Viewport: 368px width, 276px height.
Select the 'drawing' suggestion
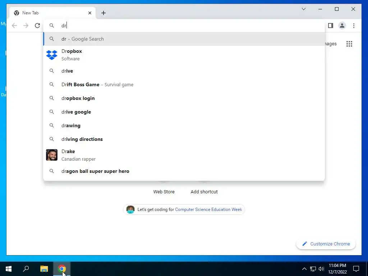pos(184,125)
